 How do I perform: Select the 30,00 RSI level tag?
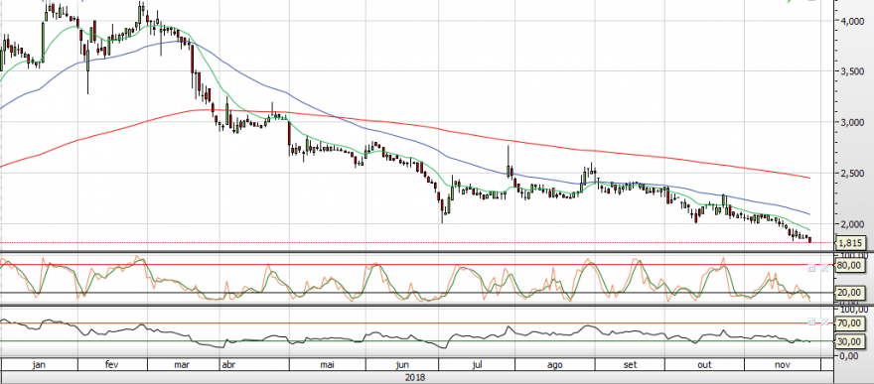(x=850, y=341)
